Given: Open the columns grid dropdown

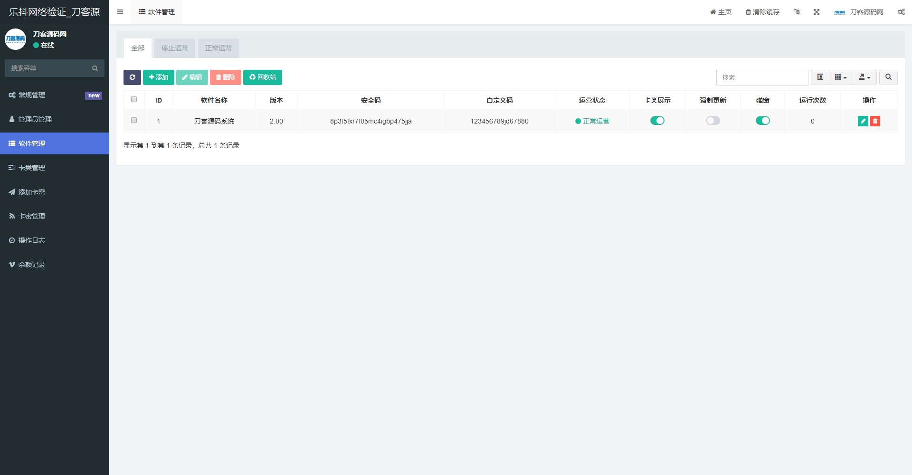Looking at the screenshot, I should pyautogui.click(x=840, y=77).
